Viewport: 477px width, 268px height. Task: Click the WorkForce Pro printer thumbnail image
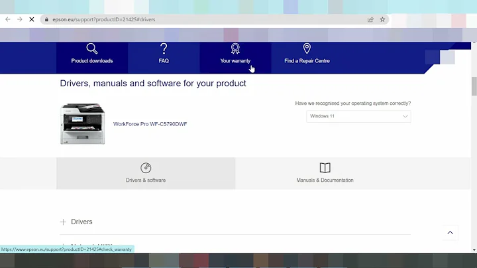point(82,123)
